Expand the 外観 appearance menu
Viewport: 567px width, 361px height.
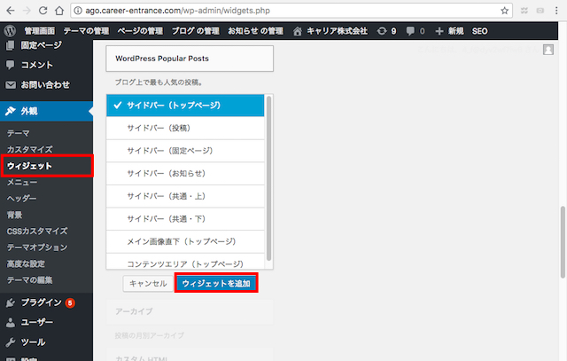[35, 112]
